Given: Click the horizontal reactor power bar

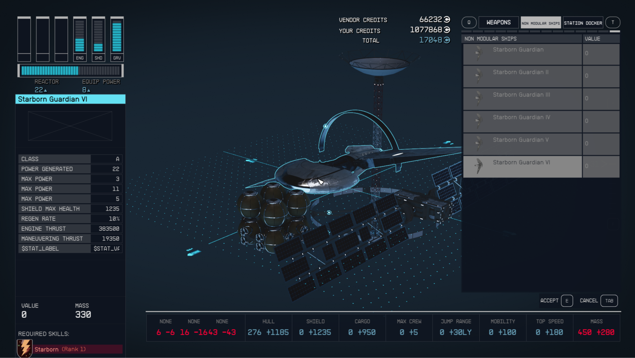Looking at the screenshot, I should point(70,71).
